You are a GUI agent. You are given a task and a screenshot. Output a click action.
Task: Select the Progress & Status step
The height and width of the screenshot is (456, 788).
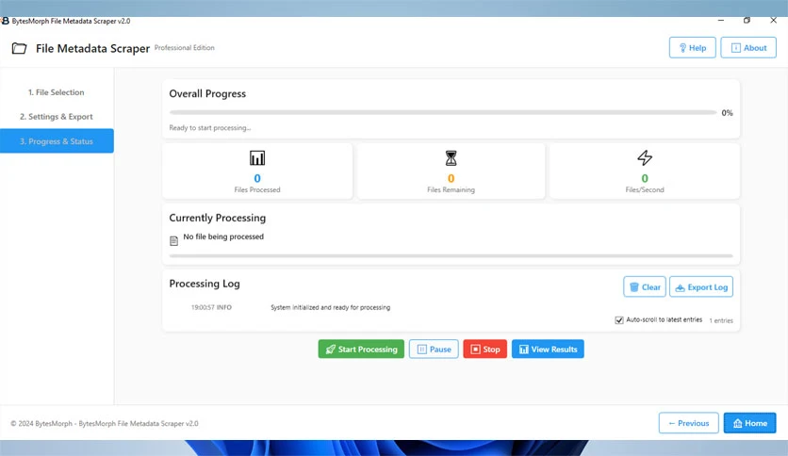(x=57, y=141)
